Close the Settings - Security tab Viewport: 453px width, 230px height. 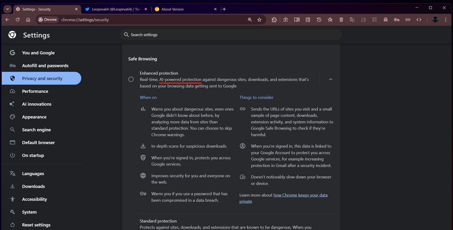click(x=76, y=9)
